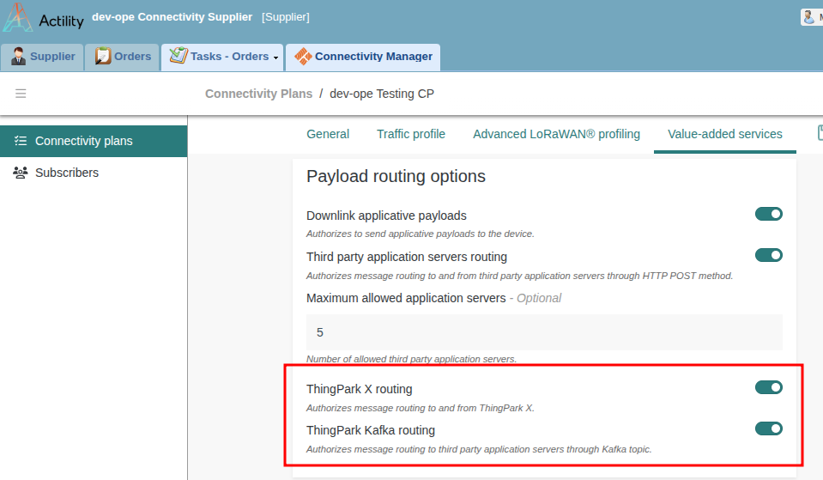Click the Actility logo

pos(43,17)
